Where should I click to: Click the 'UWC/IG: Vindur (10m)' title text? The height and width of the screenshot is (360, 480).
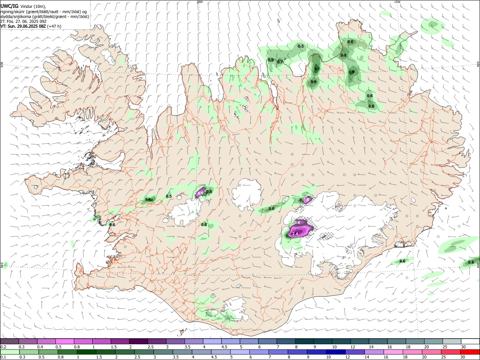pyautogui.click(x=23, y=6)
